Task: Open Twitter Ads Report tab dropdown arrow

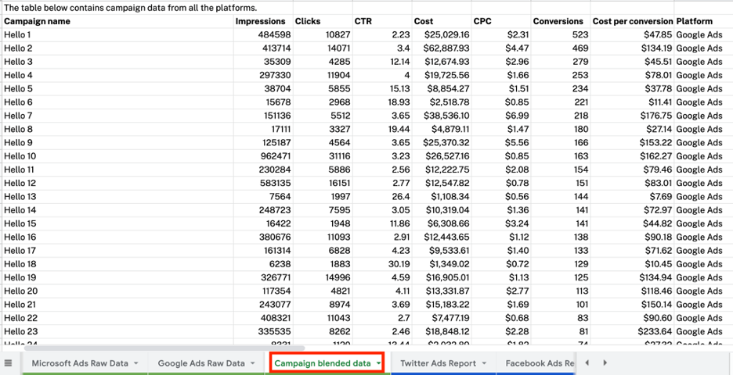Action: tap(485, 363)
